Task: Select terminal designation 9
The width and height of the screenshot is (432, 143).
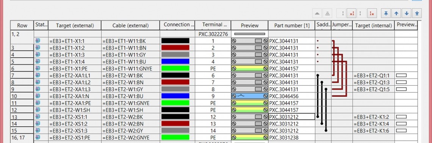Action: click(x=213, y=96)
